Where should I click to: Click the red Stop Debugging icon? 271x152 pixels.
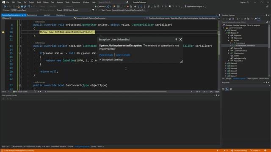128,7
